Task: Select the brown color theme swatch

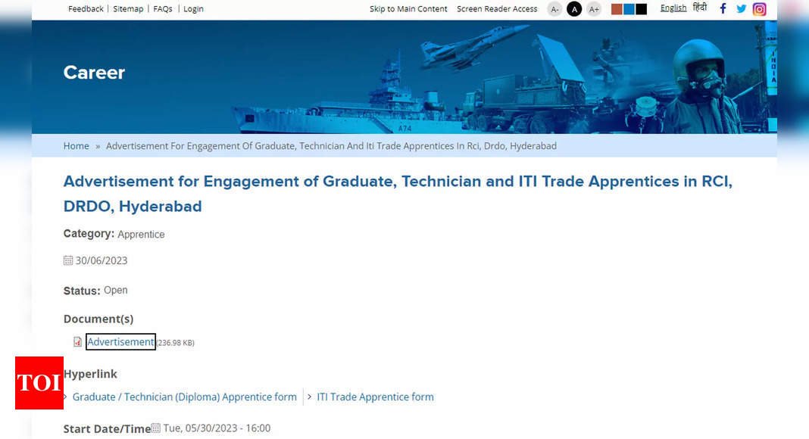Action: [x=617, y=9]
